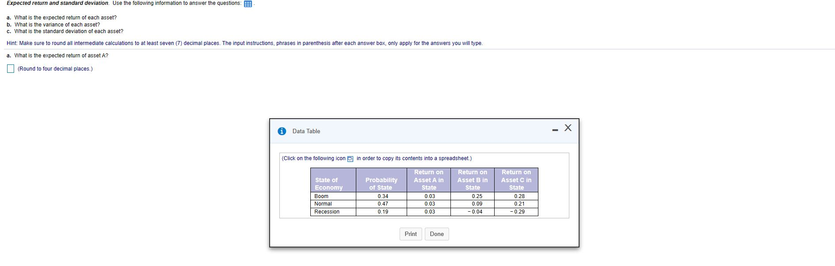Click the Return on Asset C header
This screenshot has width=835, height=266.
(x=516, y=180)
